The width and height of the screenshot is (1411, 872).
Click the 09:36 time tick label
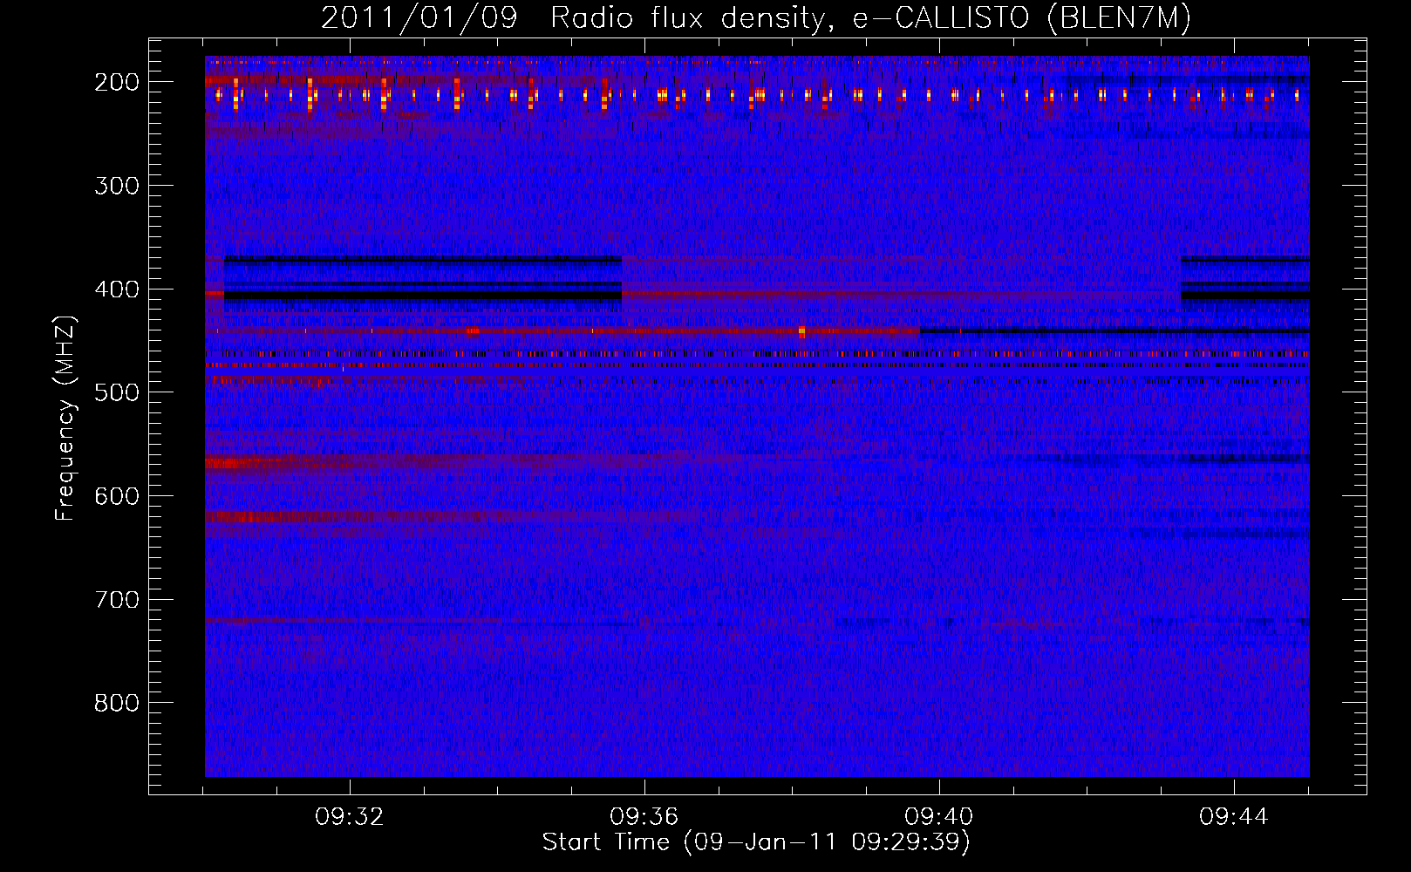coord(644,817)
